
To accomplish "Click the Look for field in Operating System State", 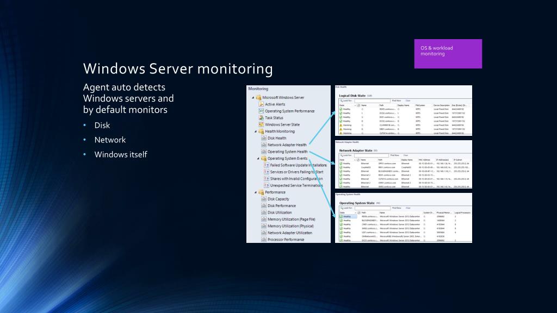I will 372,208.
